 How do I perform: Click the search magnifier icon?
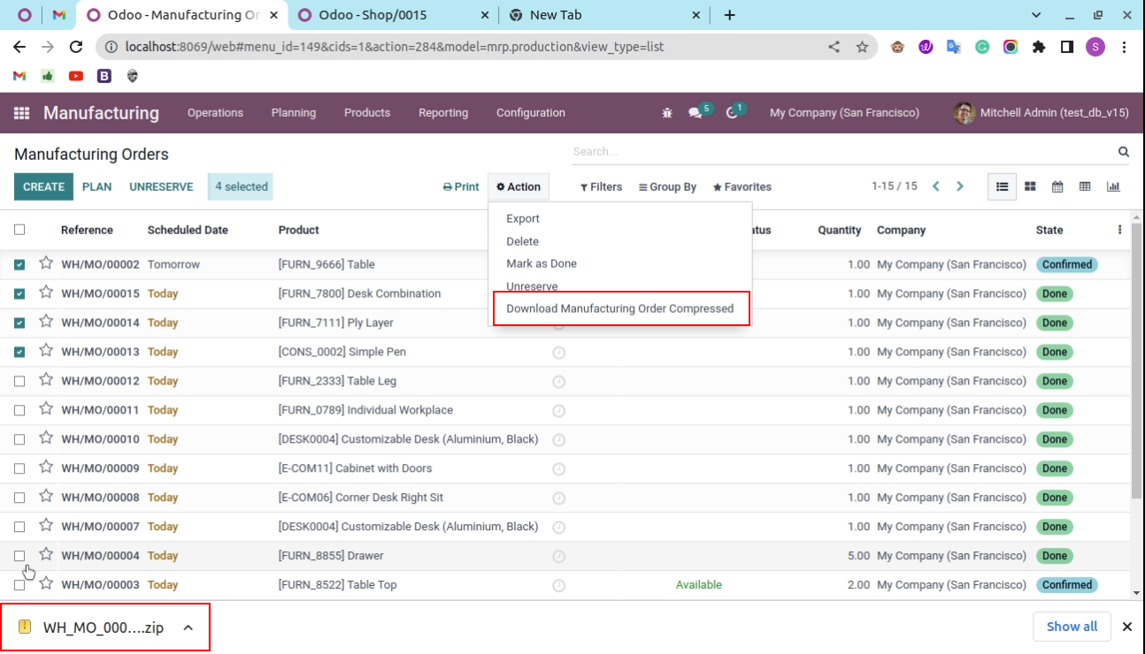[x=1124, y=152]
